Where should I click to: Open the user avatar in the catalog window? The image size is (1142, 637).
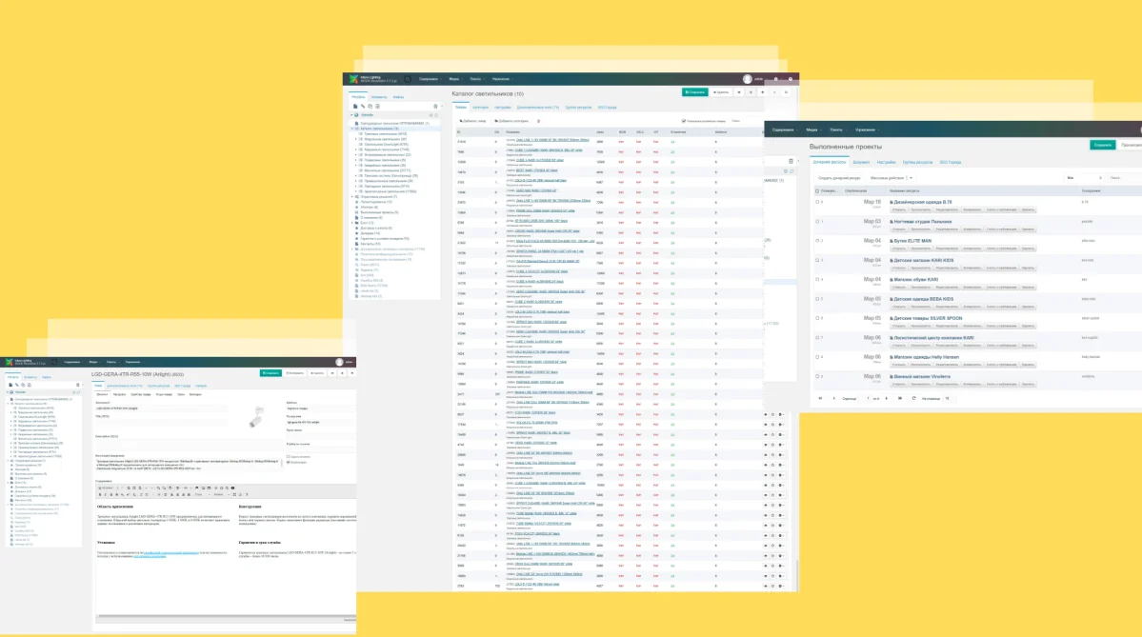tap(748, 79)
